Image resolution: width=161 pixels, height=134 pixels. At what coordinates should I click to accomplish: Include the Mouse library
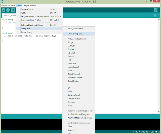point(78,70)
